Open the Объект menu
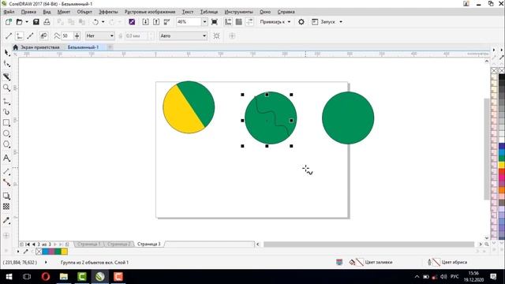The width and height of the screenshot is (505, 284). (x=84, y=12)
